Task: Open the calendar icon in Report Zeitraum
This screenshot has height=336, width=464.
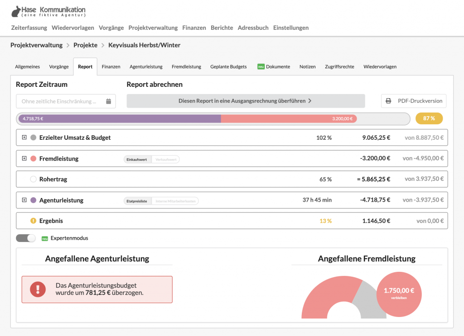Action: click(x=109, y=101)
